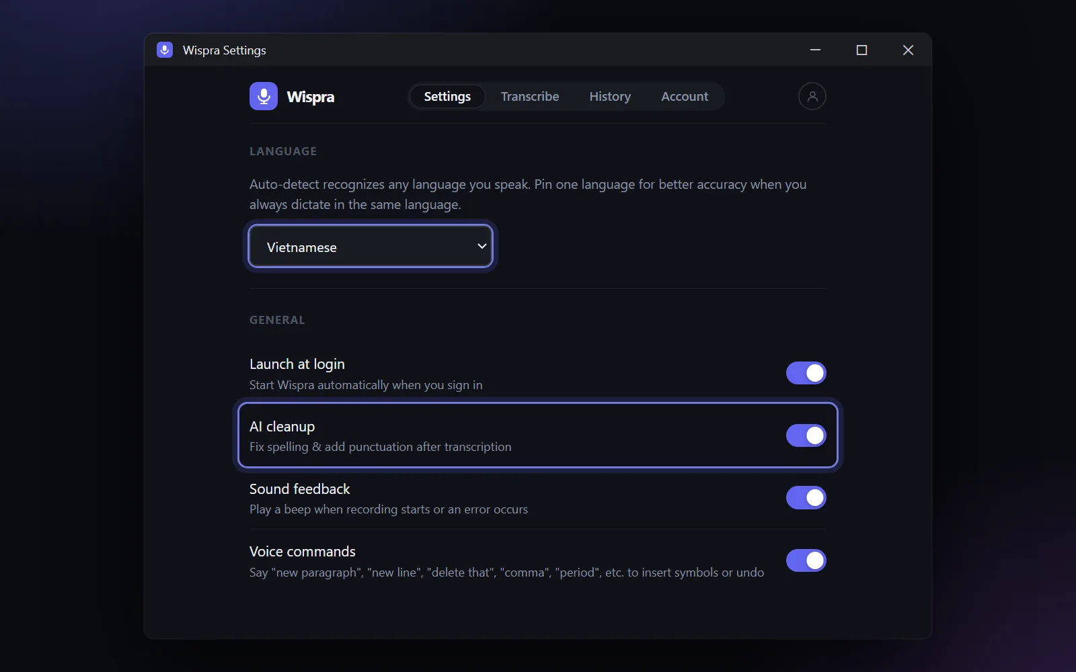1076x672 pixels.
Task: Click the GENERAL section heading
Action: click(277, 320)
